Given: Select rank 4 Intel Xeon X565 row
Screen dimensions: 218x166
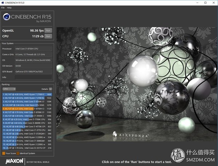Looking at the screenshot, I should tap(27, 105).
